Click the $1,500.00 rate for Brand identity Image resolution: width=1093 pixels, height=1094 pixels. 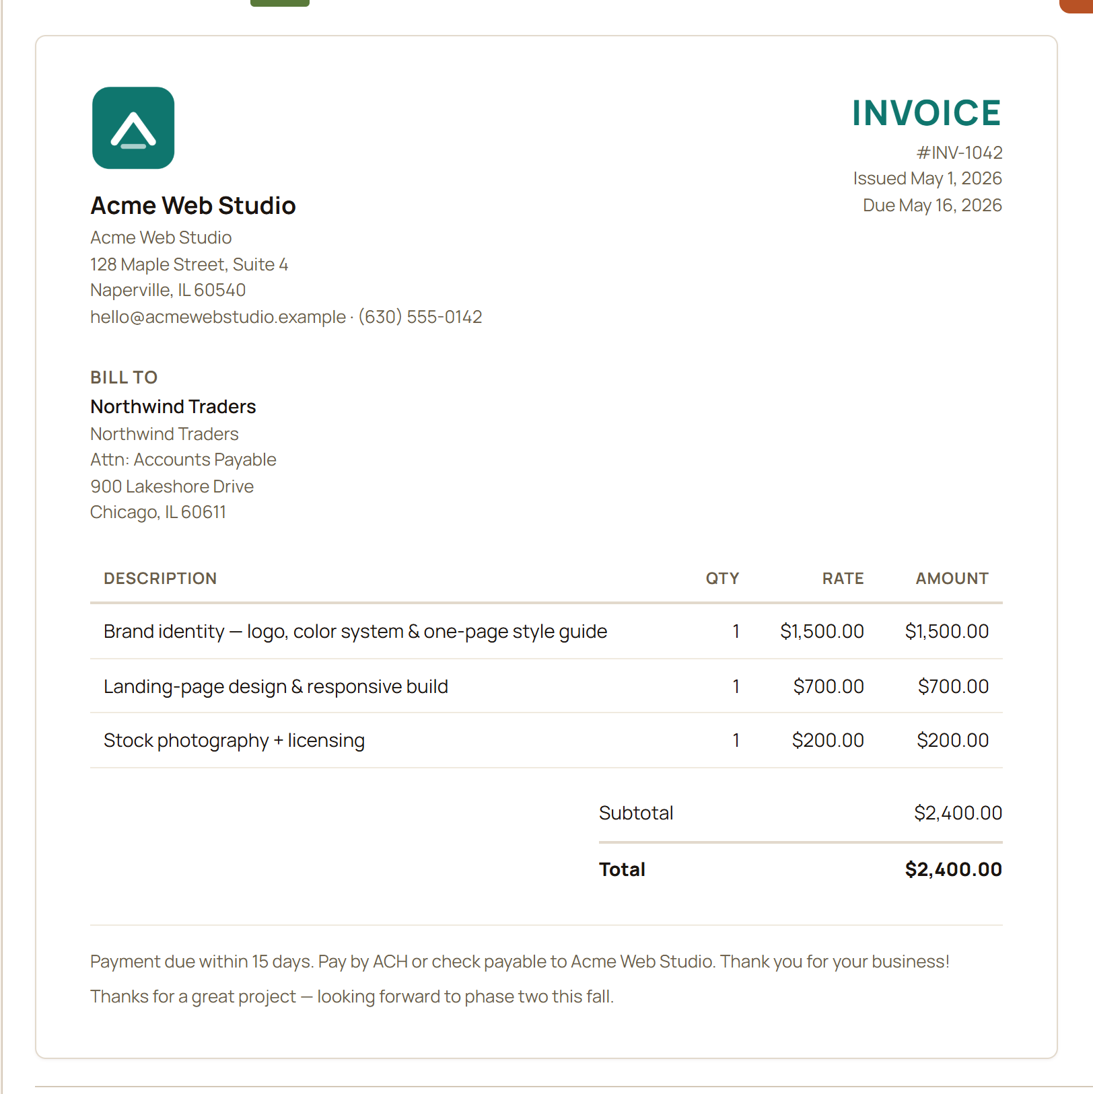pyautogui.click(x=822, y=631)
